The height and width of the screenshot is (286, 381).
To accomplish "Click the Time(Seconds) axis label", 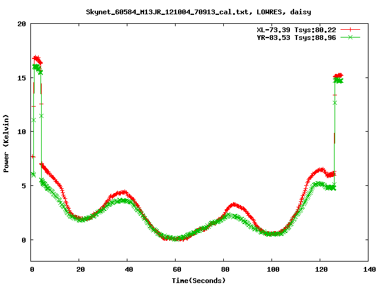I will [x=198, y=281].
